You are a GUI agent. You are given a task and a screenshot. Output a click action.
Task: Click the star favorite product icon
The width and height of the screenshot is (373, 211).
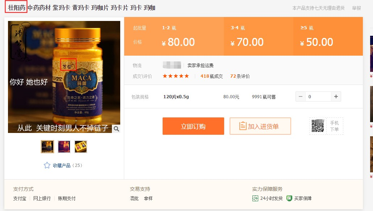47,165
